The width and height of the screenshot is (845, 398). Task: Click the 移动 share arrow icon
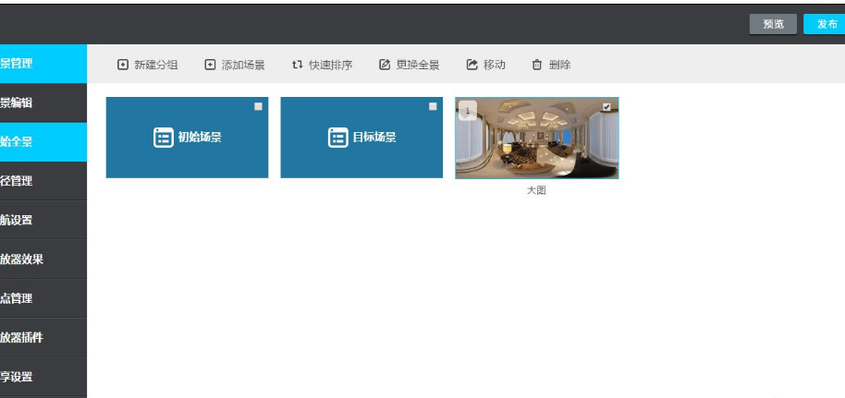click(x=472, y=65)
